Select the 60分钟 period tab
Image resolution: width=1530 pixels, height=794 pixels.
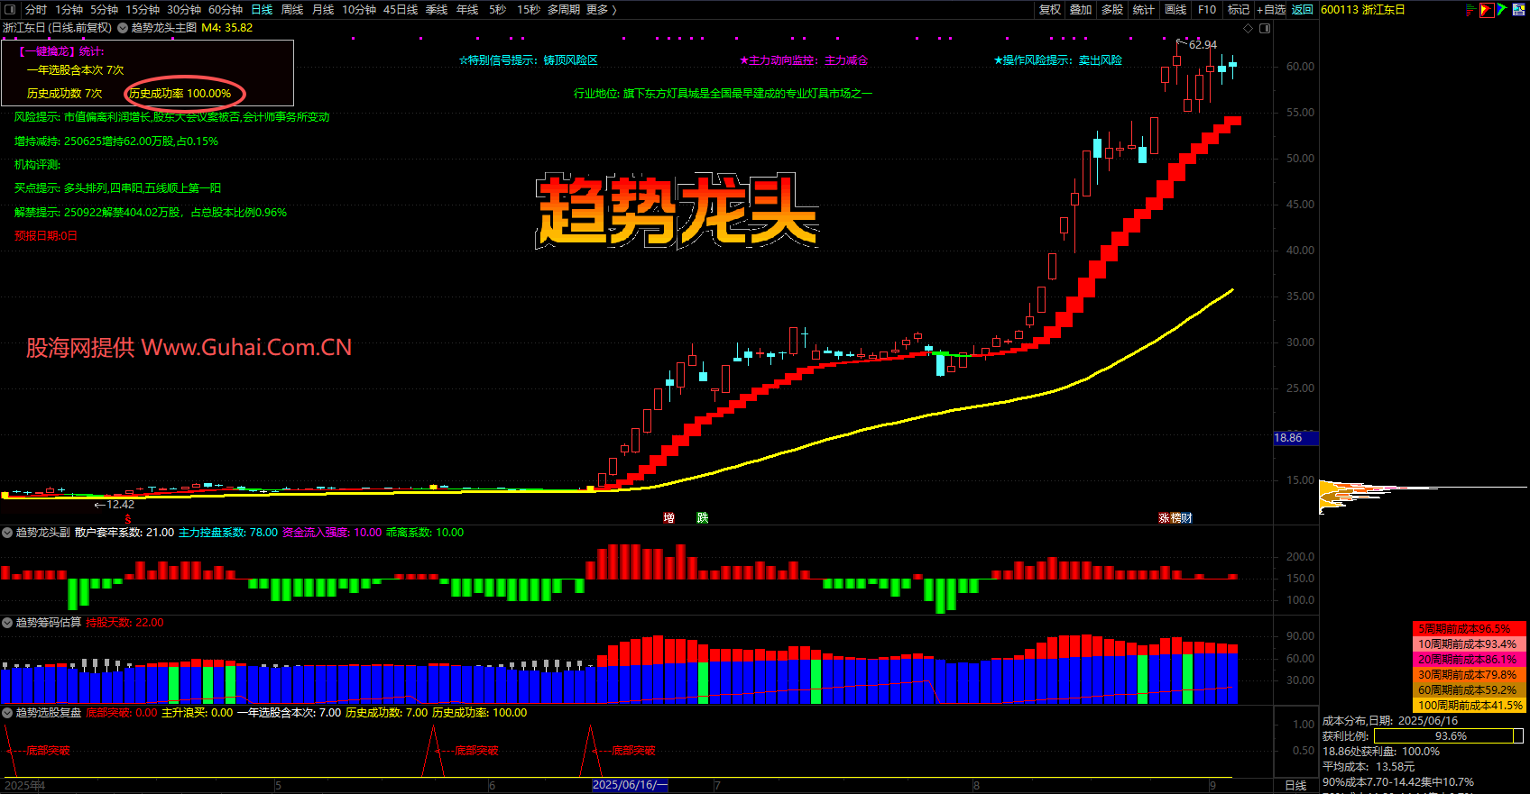pyautogui.click(x=226, y=9)
